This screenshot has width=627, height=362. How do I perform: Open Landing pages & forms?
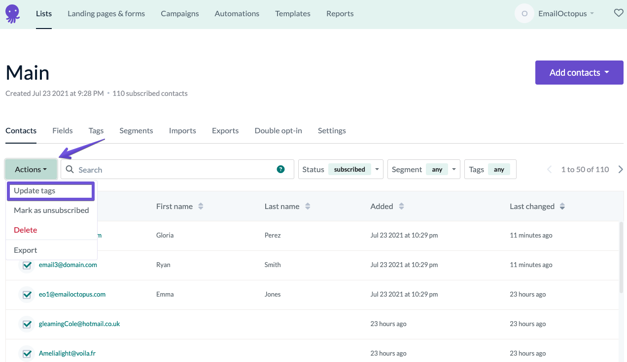tap(106, 14)
